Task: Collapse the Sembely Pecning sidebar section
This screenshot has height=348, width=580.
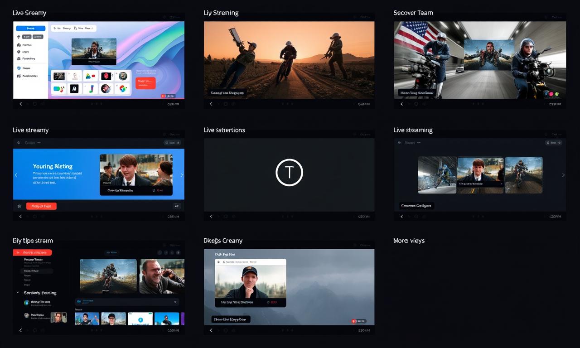Action: click(18, 293)
